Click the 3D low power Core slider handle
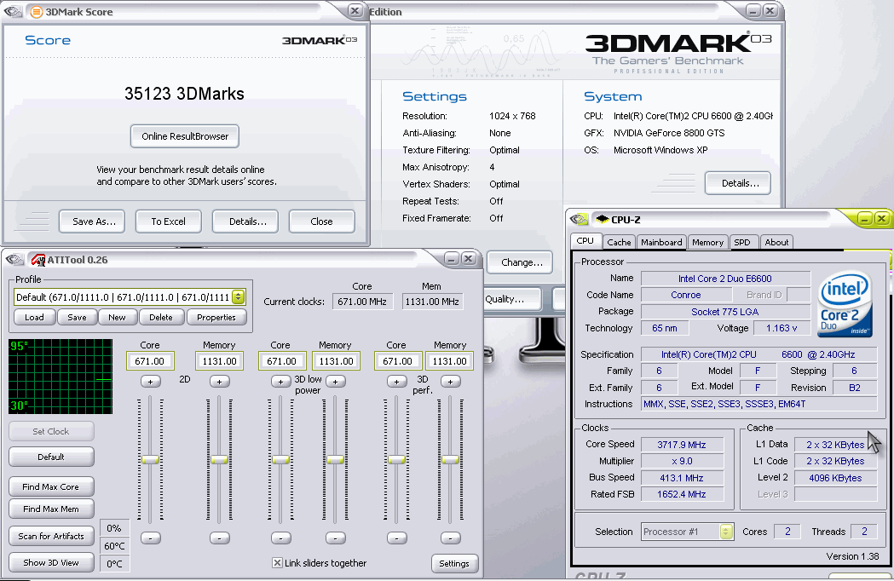The image size is (894, 581). pyautogui.click(x=280, y=459)
